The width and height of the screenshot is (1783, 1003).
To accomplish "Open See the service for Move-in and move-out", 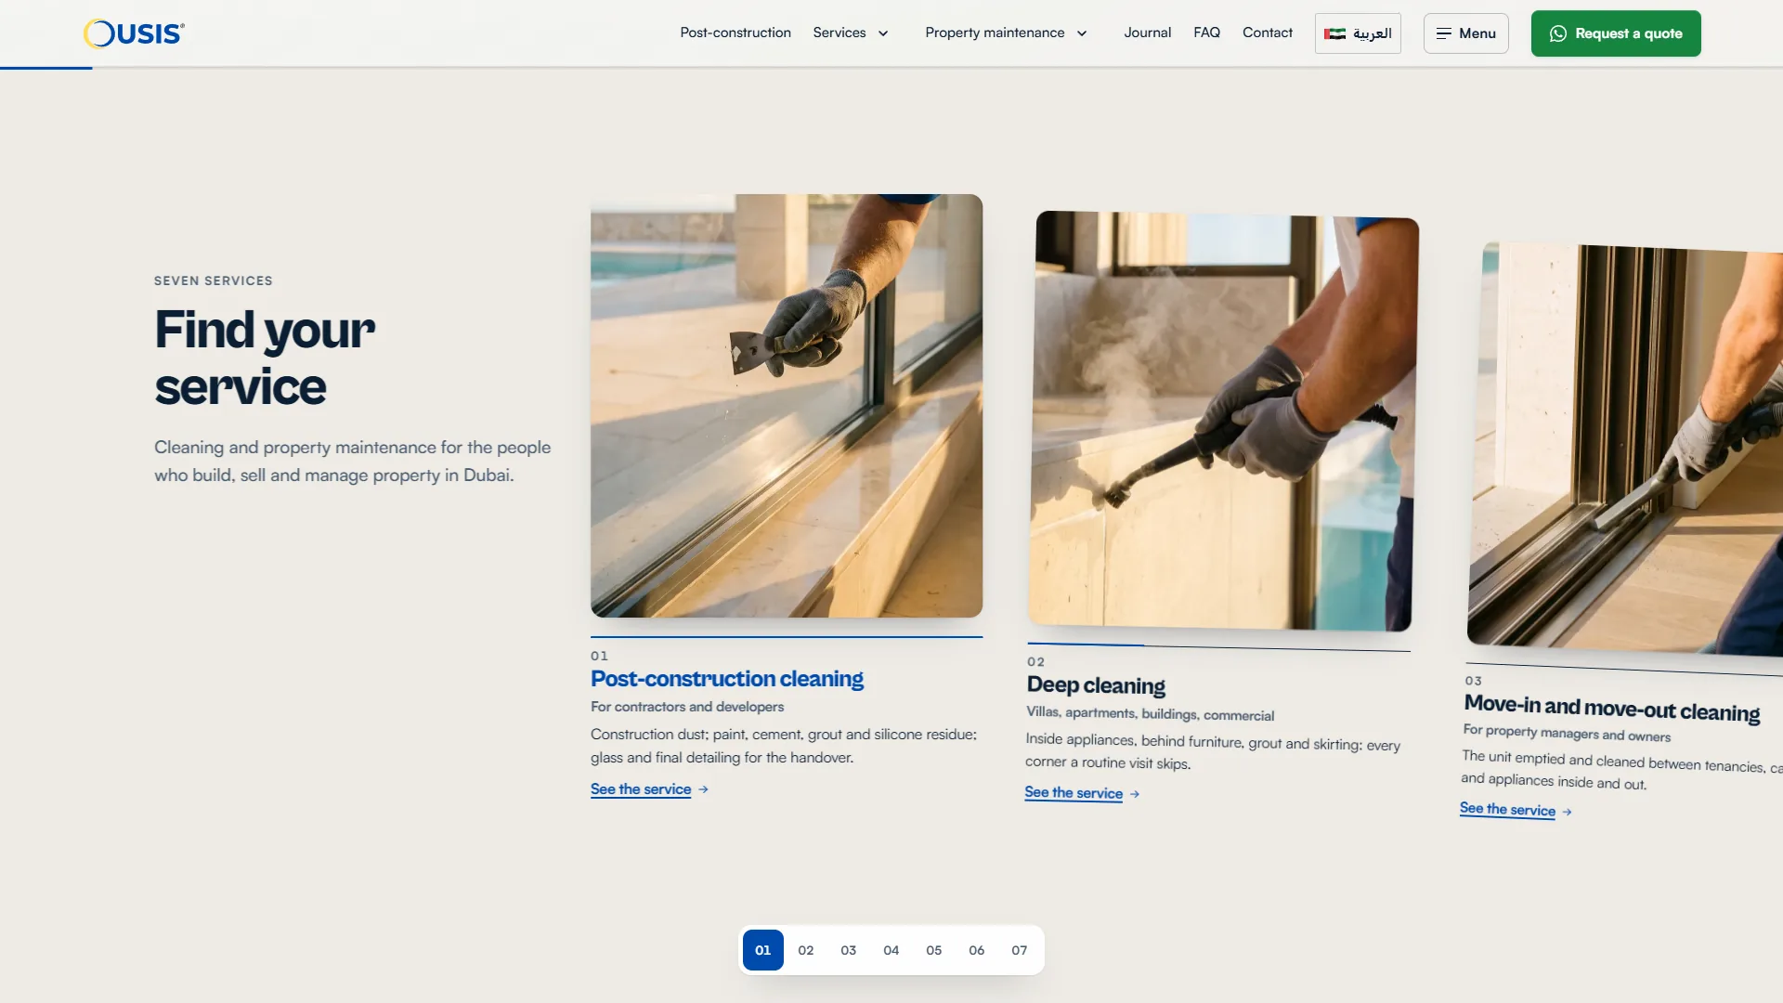I will pyautogui.click(x=1507, y=810).
